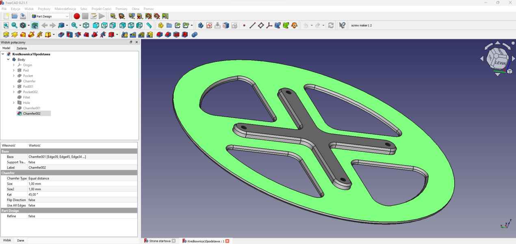This screenshot has width=516, height=244.
Task: Close the Kredkownica10podstawa document tab
Action: [x=227, y=241]
